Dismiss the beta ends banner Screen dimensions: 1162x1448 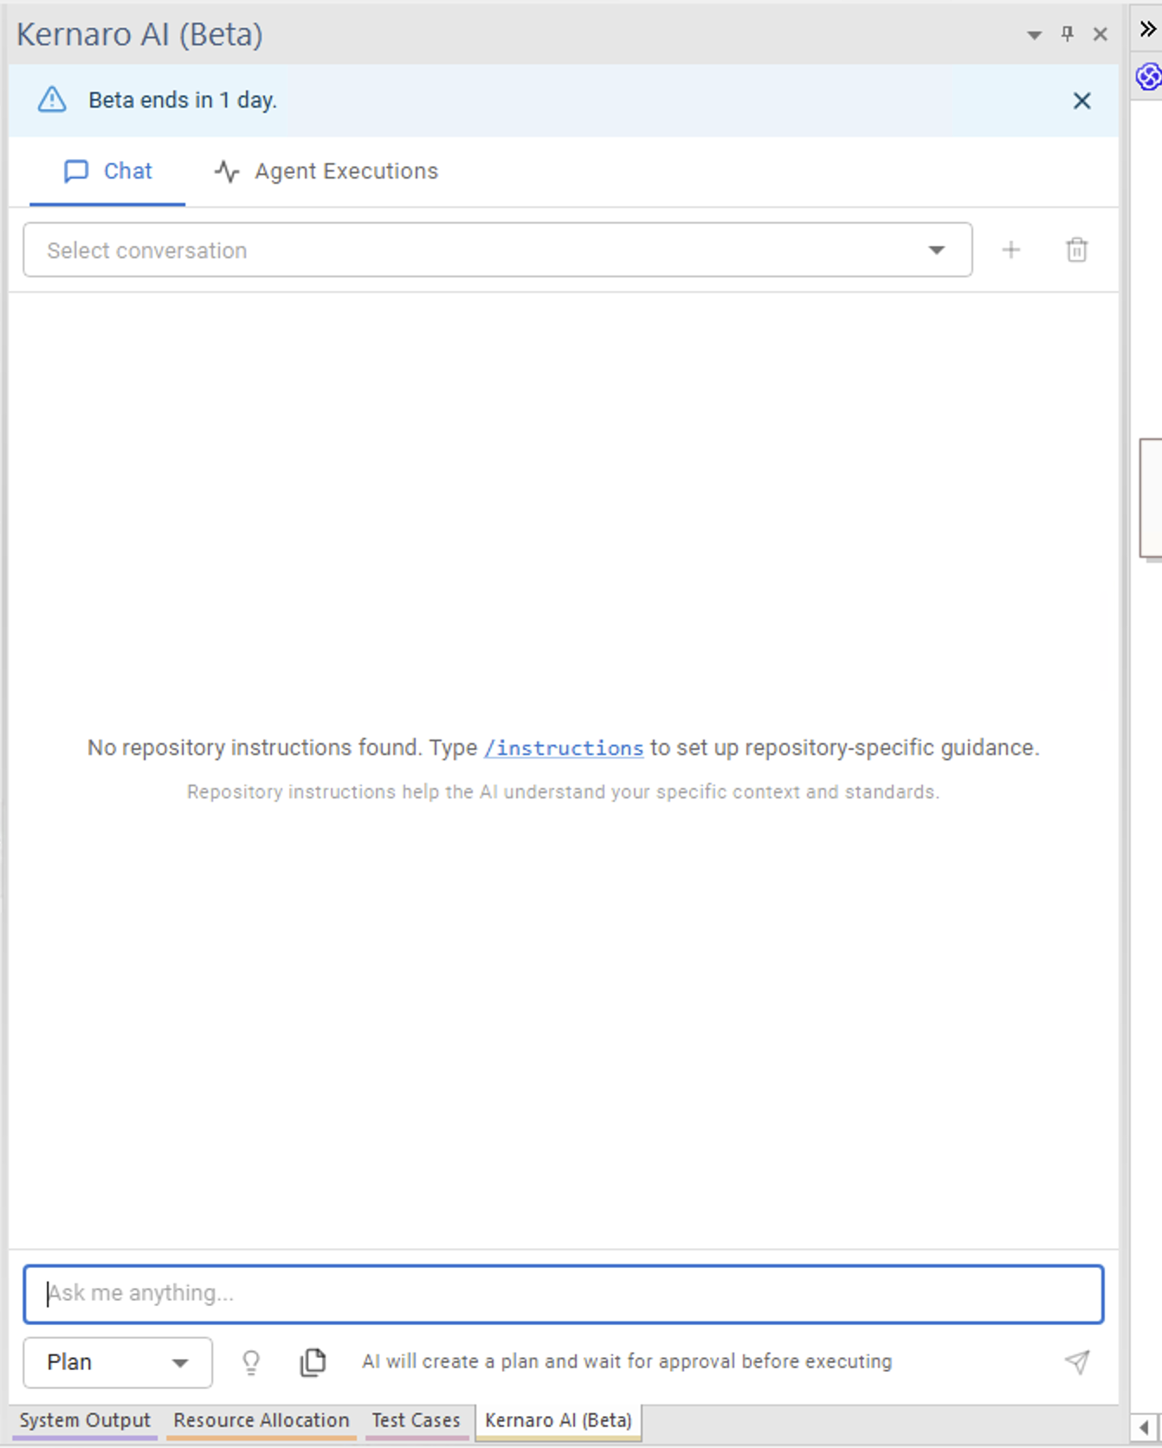[x=1081, y=100]
